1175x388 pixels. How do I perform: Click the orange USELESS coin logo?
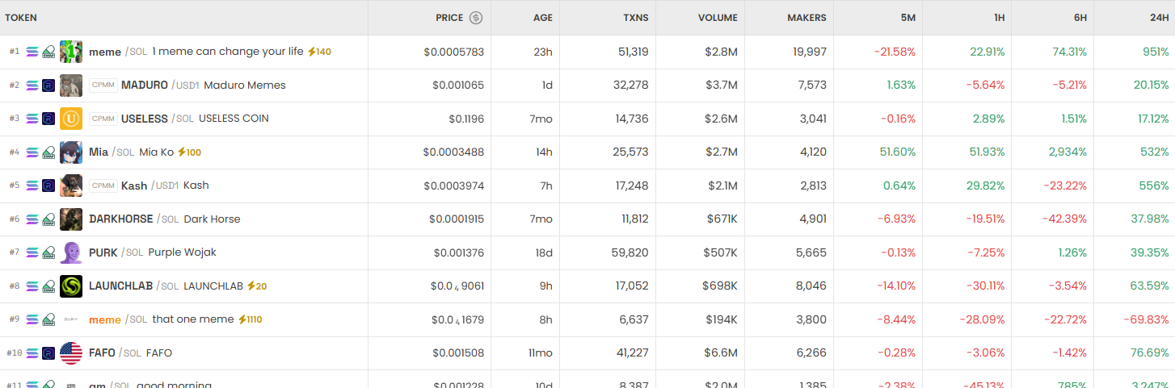tap(71, 119)
